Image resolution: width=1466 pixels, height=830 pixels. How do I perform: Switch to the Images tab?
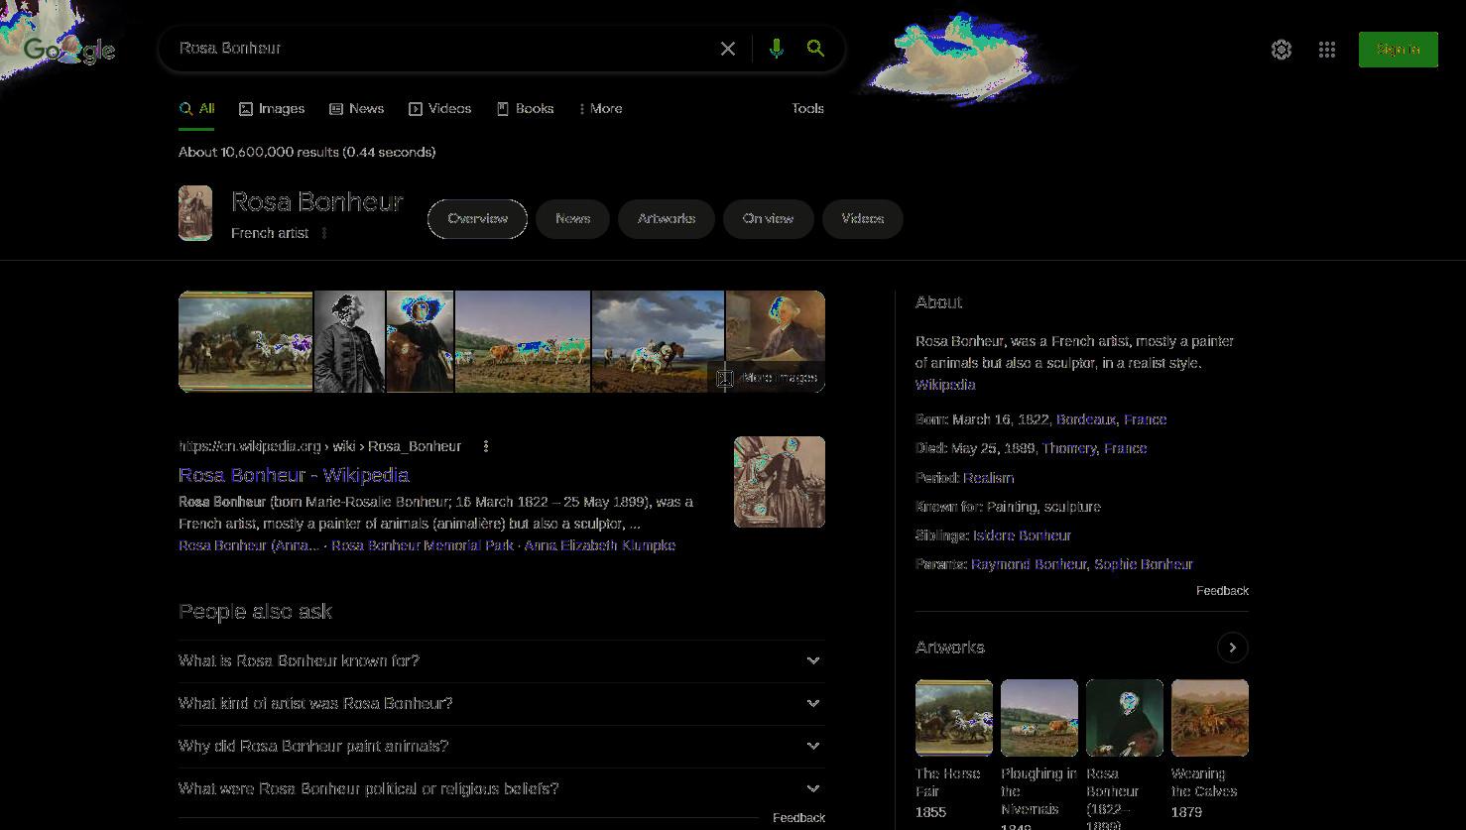point(272,109)
